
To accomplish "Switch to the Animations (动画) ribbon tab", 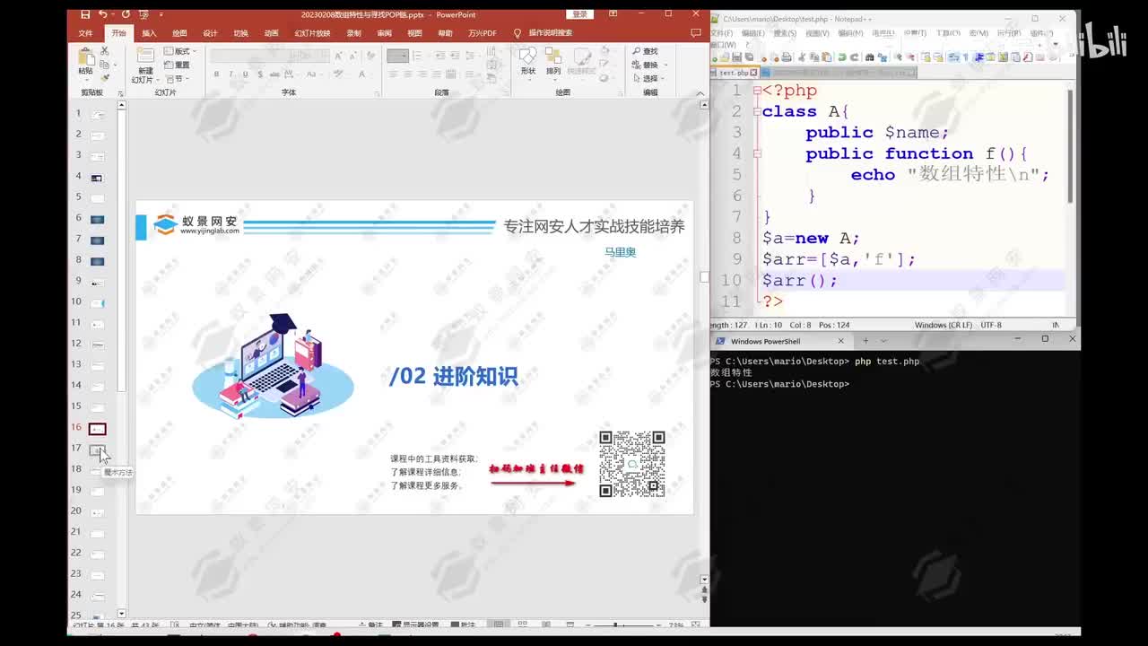I will [x=271, y=33].
